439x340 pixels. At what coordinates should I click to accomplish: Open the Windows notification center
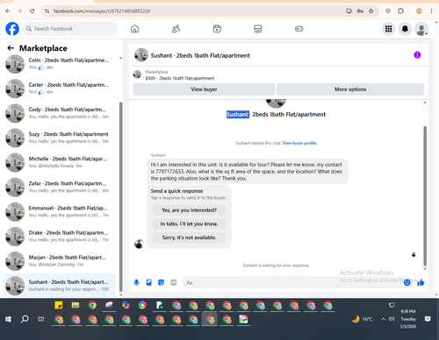click(x=428, y=319)
